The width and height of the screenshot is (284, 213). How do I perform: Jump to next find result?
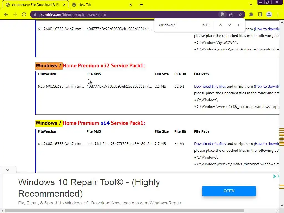(x=229, y=25)
